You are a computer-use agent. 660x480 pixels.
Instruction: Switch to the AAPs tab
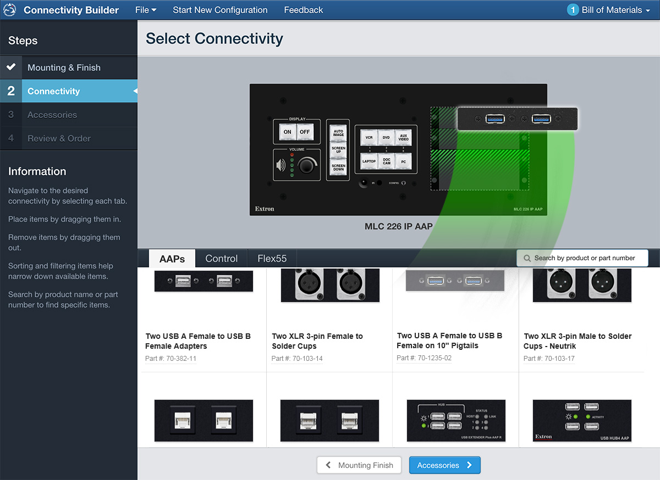tap(172, 259)
